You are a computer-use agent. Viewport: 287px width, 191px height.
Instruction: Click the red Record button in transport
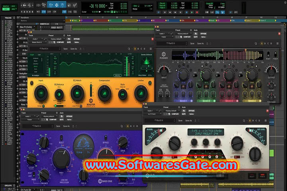[x=197, y=12]
